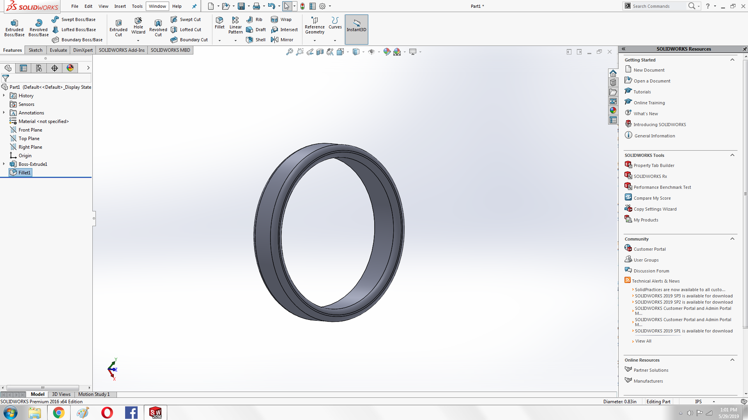This screenshot has height=420, width=748.
Task: Open Opera browser from the taskbar
Action: [107, 413]
